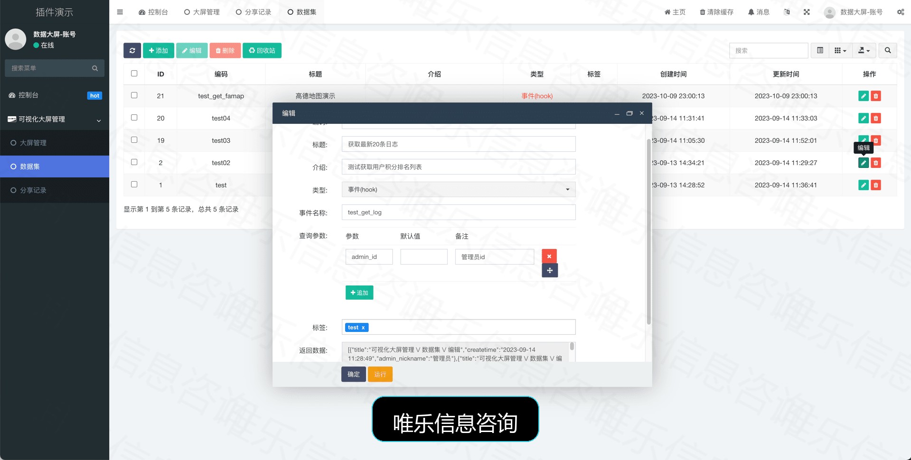Screen dimensions: 911x460
Task: Check the checkbox for row ID 2
Action: pos(134,162)
